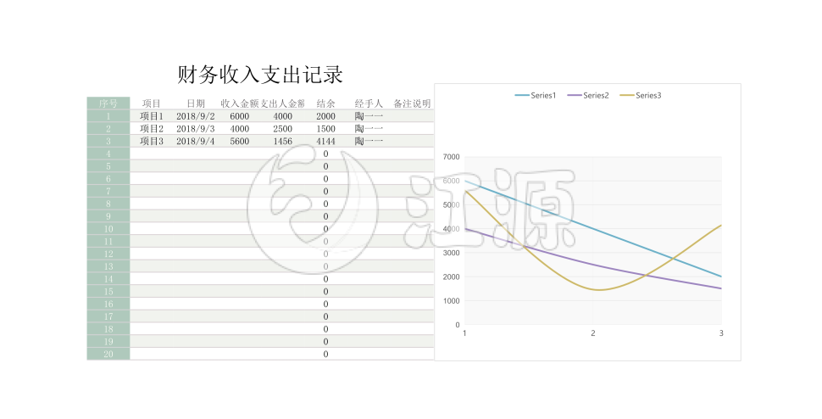Click x-axis label 3 on chart
Screen dimensions: 822x419
721,333
